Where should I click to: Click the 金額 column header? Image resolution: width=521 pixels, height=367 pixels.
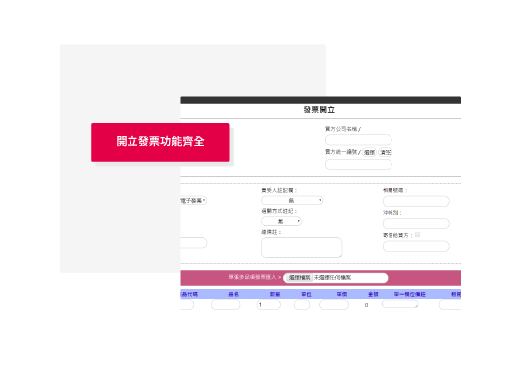(373, 294)
